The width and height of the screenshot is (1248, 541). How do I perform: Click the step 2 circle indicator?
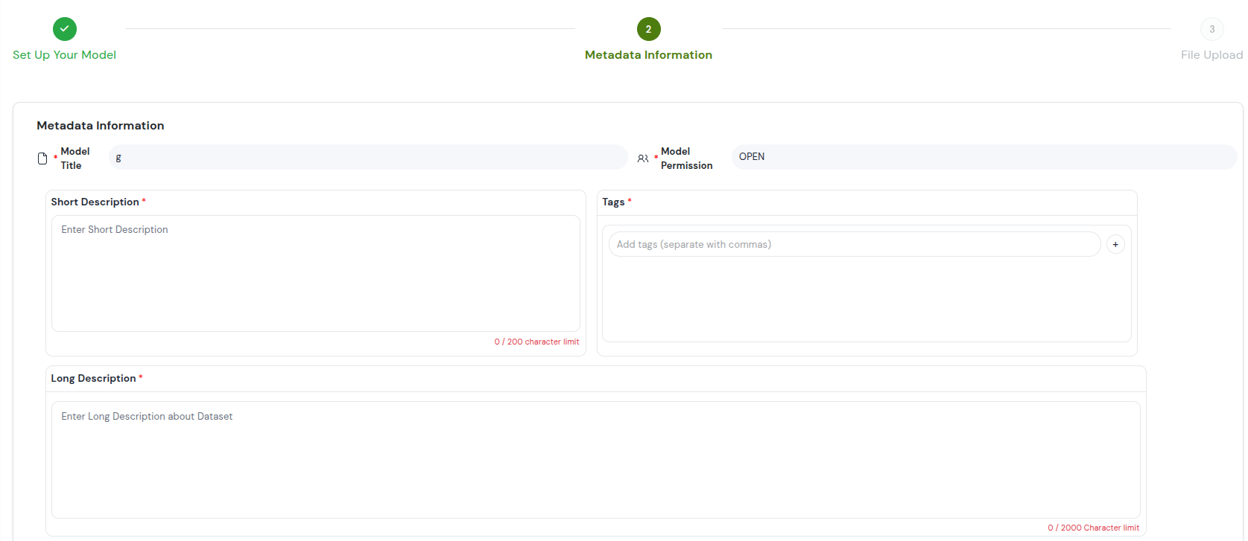click(x=648, y=29)
